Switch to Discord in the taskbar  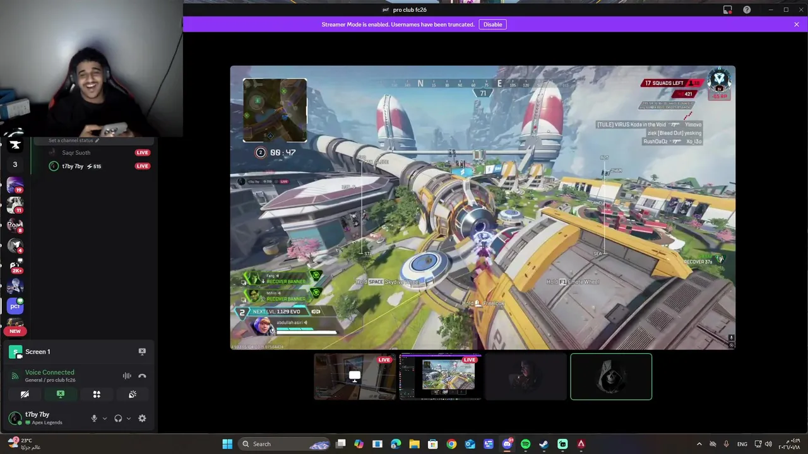coord(507,444)
